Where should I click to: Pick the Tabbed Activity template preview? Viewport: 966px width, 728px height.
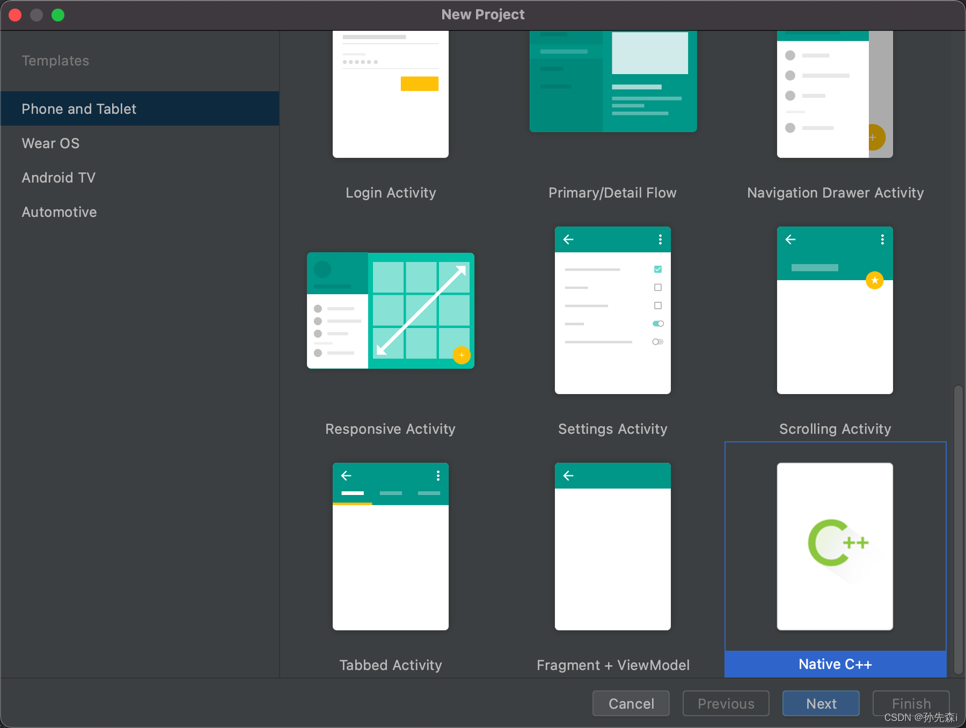click(391, 547)
